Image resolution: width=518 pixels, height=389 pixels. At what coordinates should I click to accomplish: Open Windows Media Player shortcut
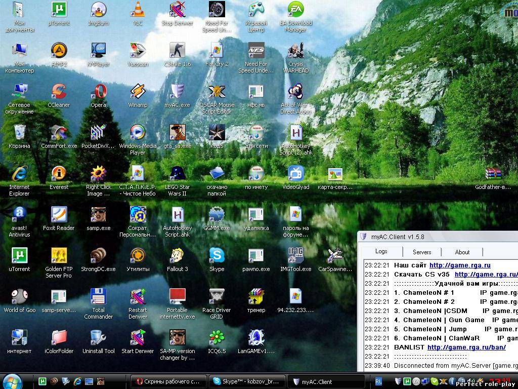click(x=138, y=140)
